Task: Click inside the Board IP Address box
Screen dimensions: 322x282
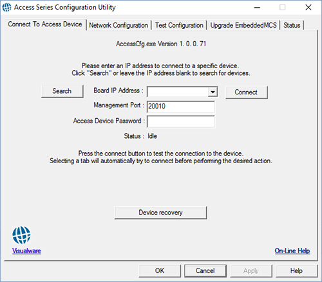Action: [178, 92]
